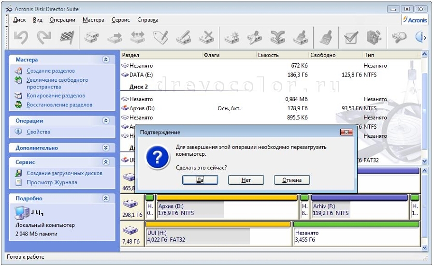Click the Resize partition toolbar icon

click(x=138, y=37)
